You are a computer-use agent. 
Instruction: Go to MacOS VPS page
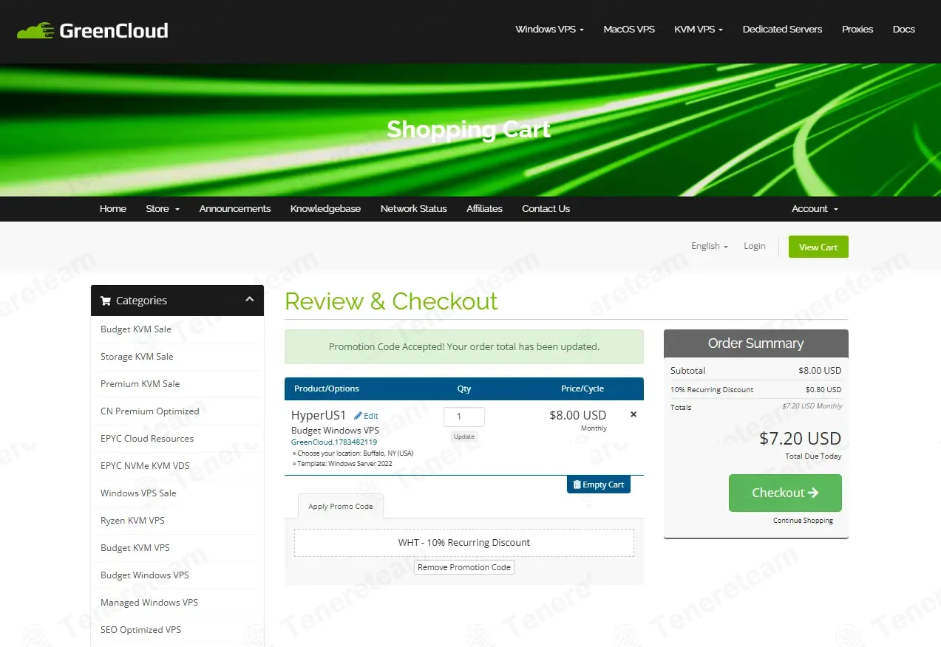629,30
